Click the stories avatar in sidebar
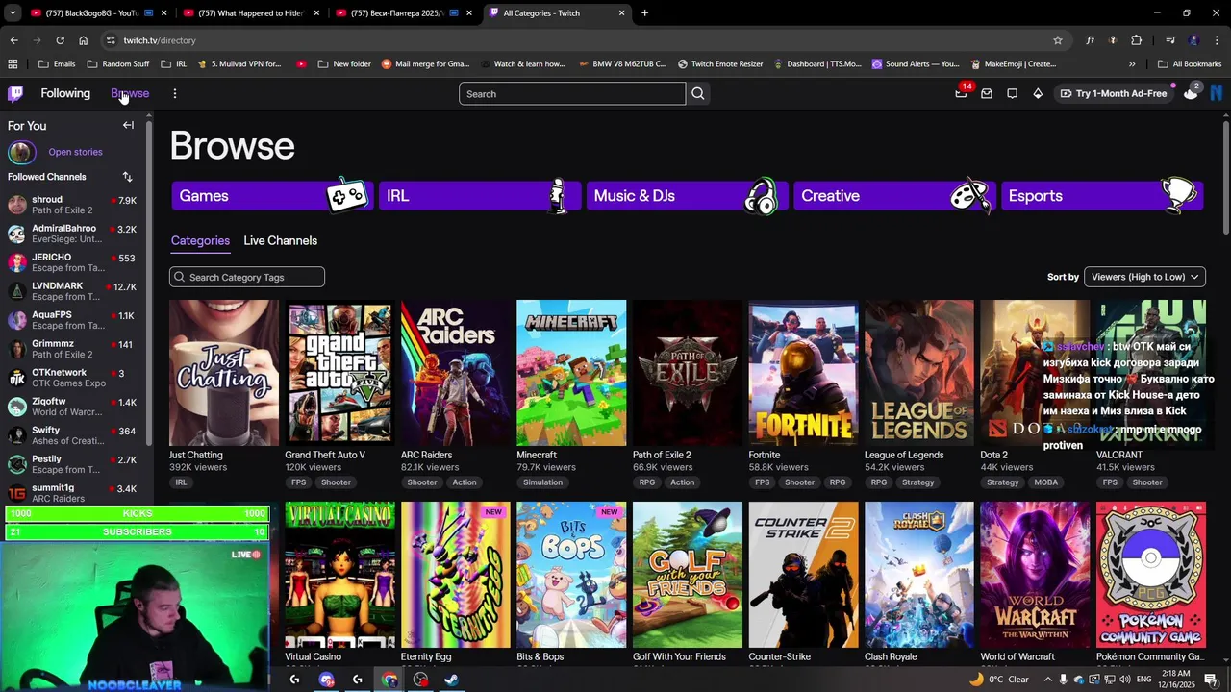The width and height of the screenshot is (1231, 692). [x=21, y=152]
